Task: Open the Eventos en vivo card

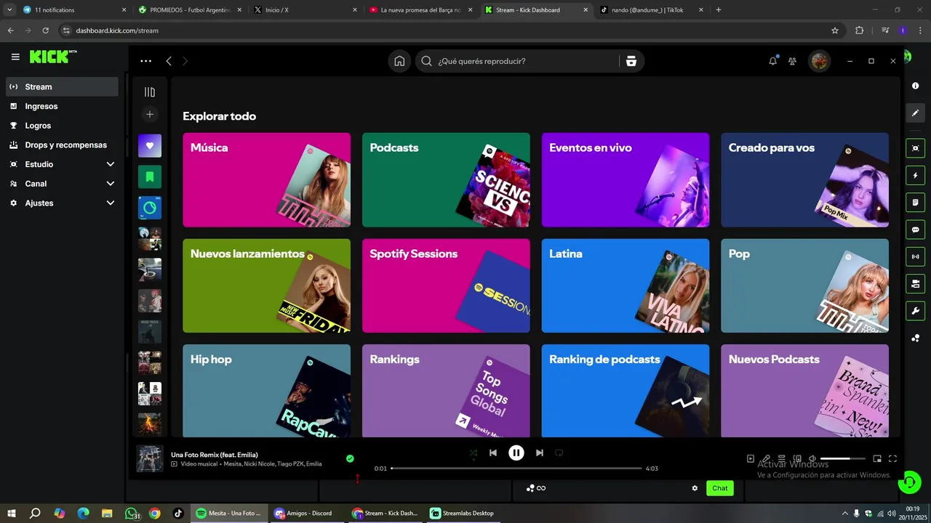Action: (x=626, y=180)
